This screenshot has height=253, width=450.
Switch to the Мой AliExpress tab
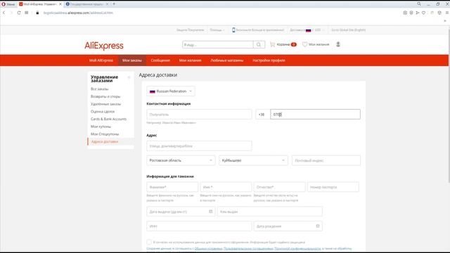[101, 60]
